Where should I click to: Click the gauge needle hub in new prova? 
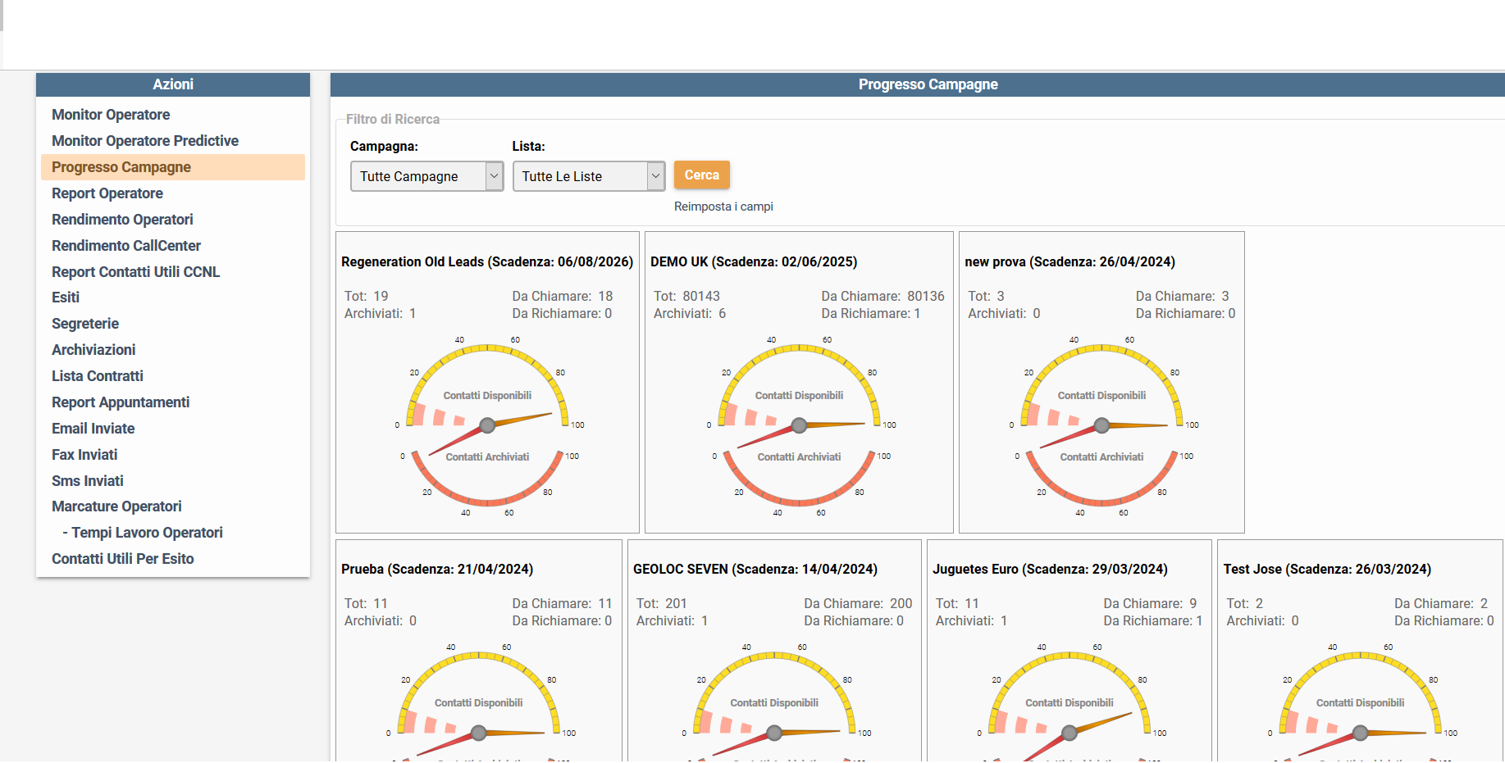[1101, 425]
